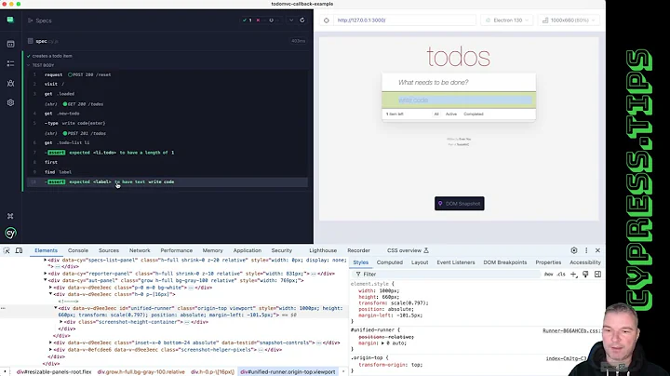670x376 pixels.
Task: Select the 'find label' command row
Action: [167, 172]
